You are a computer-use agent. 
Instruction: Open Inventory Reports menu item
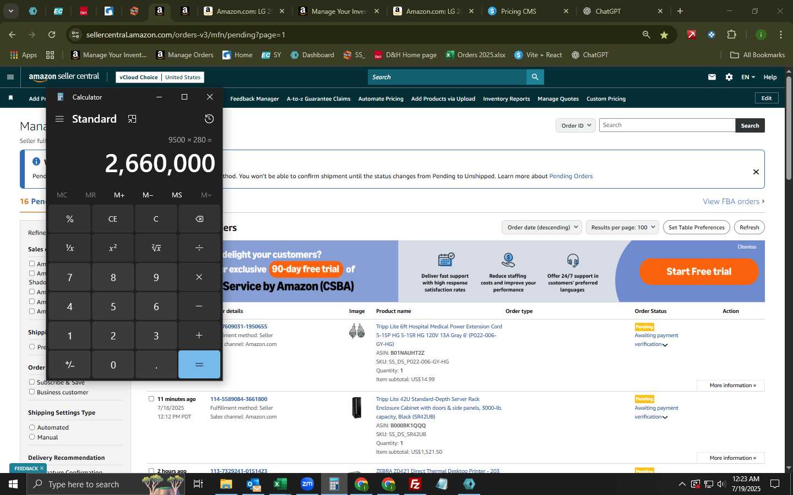coord(506,99)
